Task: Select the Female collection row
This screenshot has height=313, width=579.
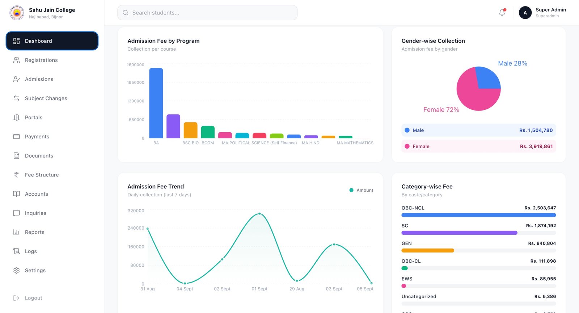Action: coord(479,146)
